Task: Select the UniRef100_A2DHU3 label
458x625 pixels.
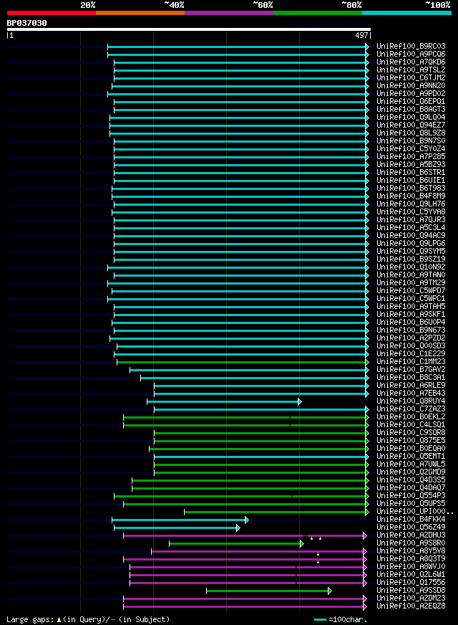Action: click(x=411, y=535)
